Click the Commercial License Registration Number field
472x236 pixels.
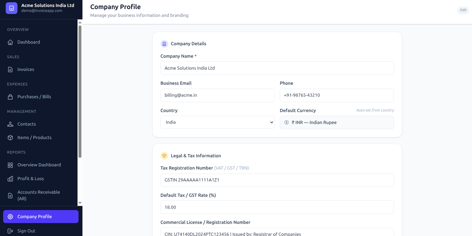(x=277, y=232)
